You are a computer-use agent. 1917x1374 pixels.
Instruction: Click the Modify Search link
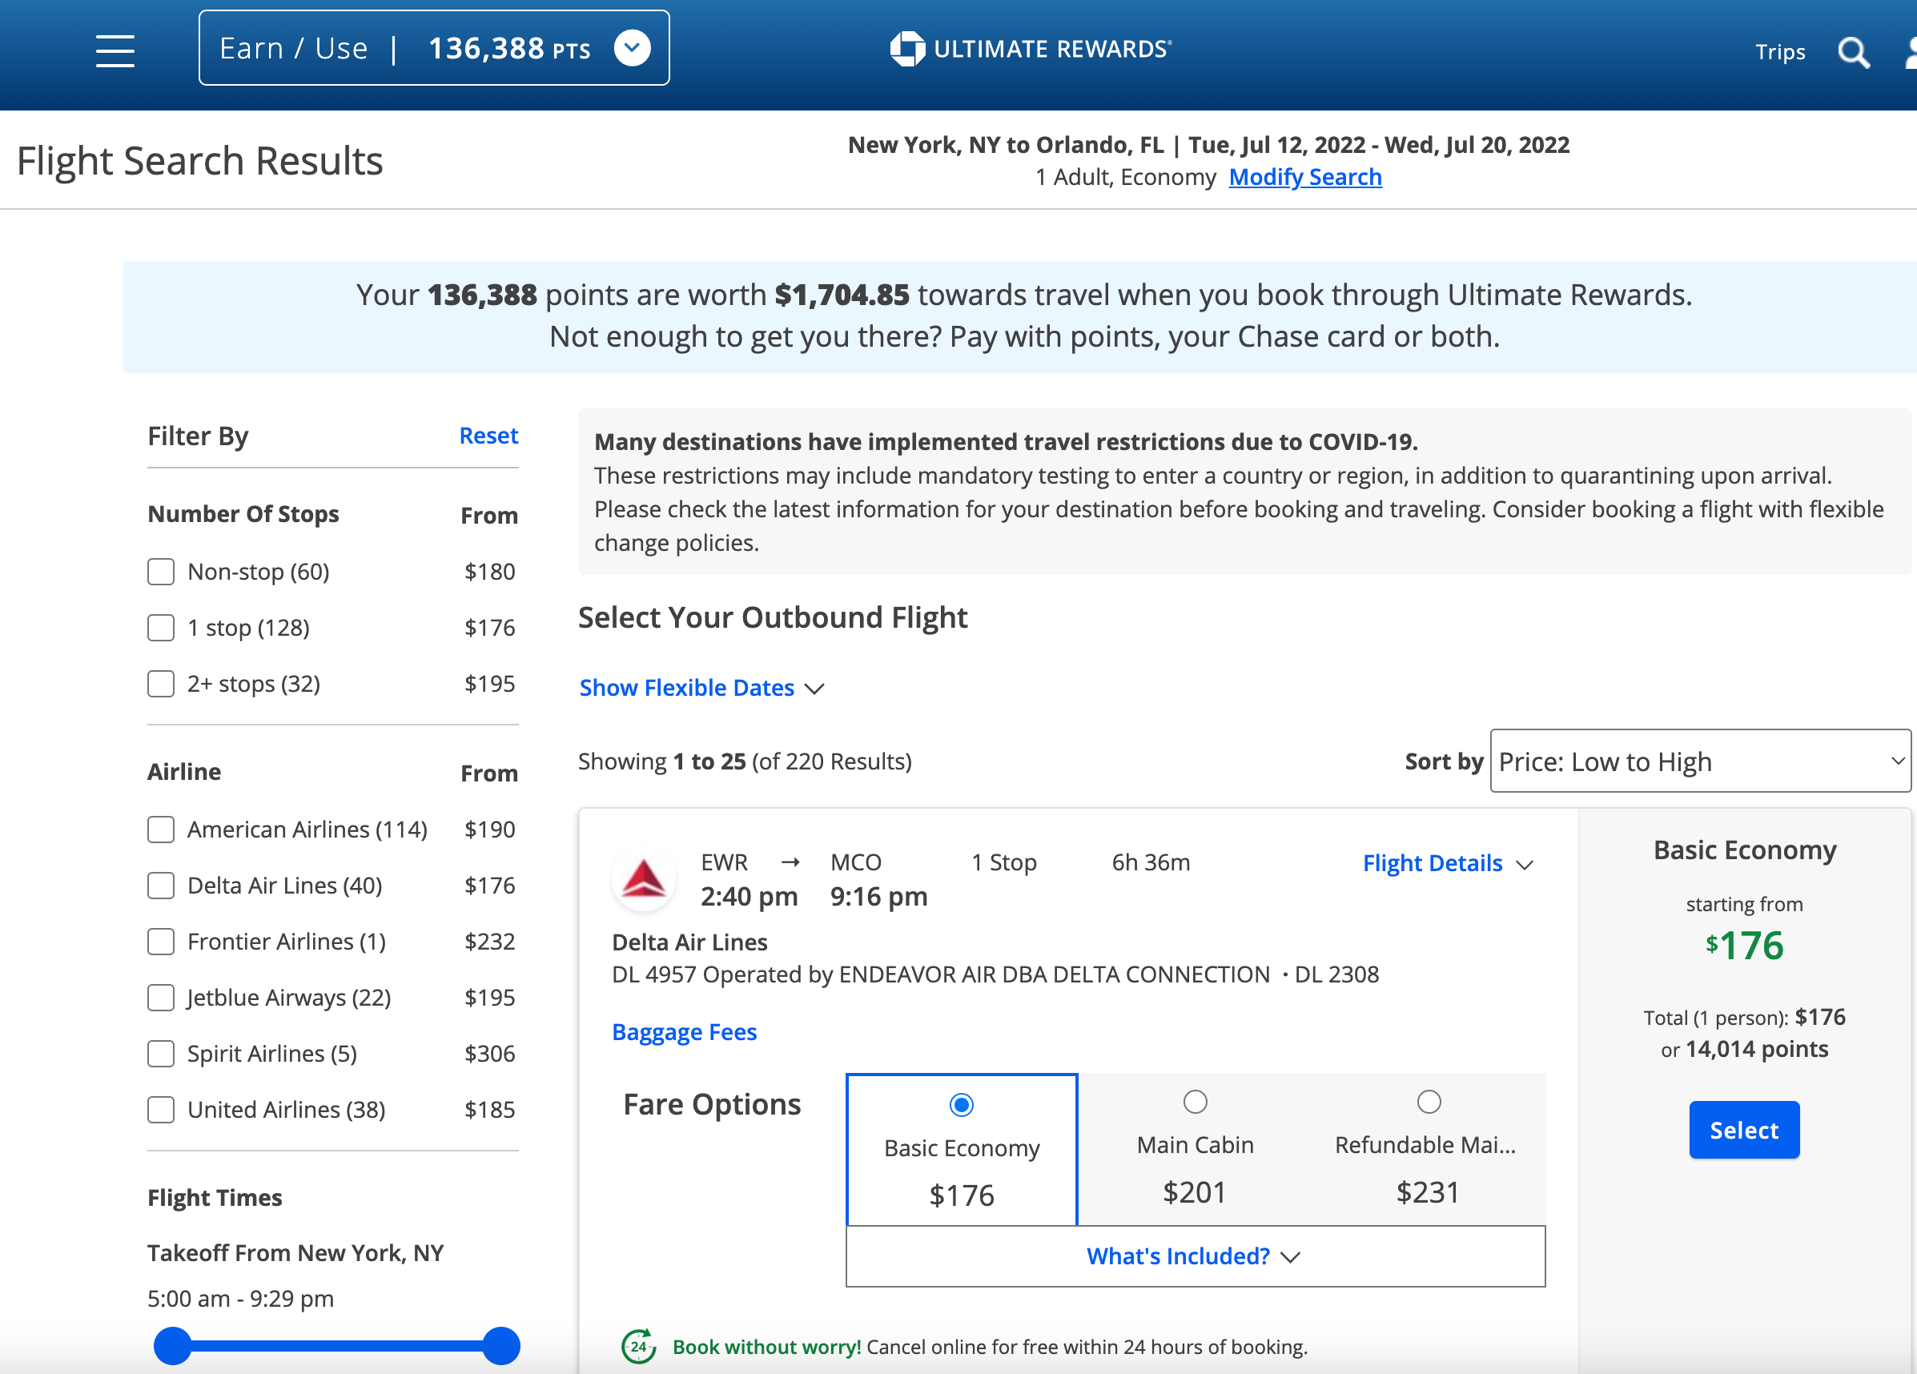pos(1305,177)
